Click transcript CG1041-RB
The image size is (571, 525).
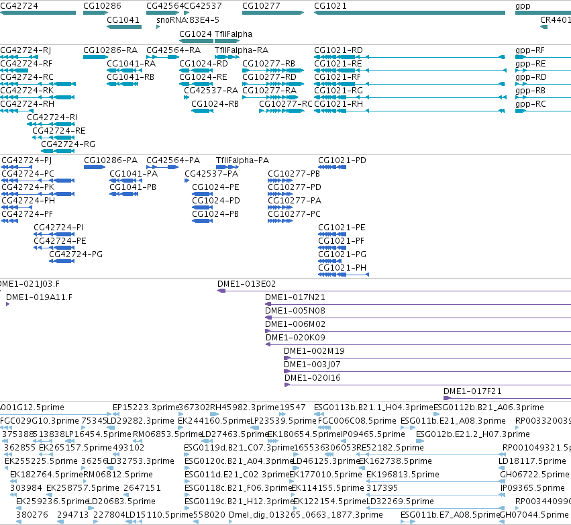click(x=122, y=84)
